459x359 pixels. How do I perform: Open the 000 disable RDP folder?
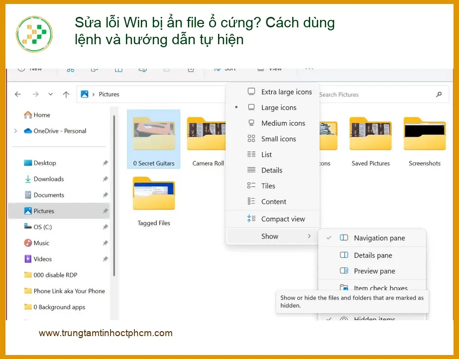pos(50,275)
